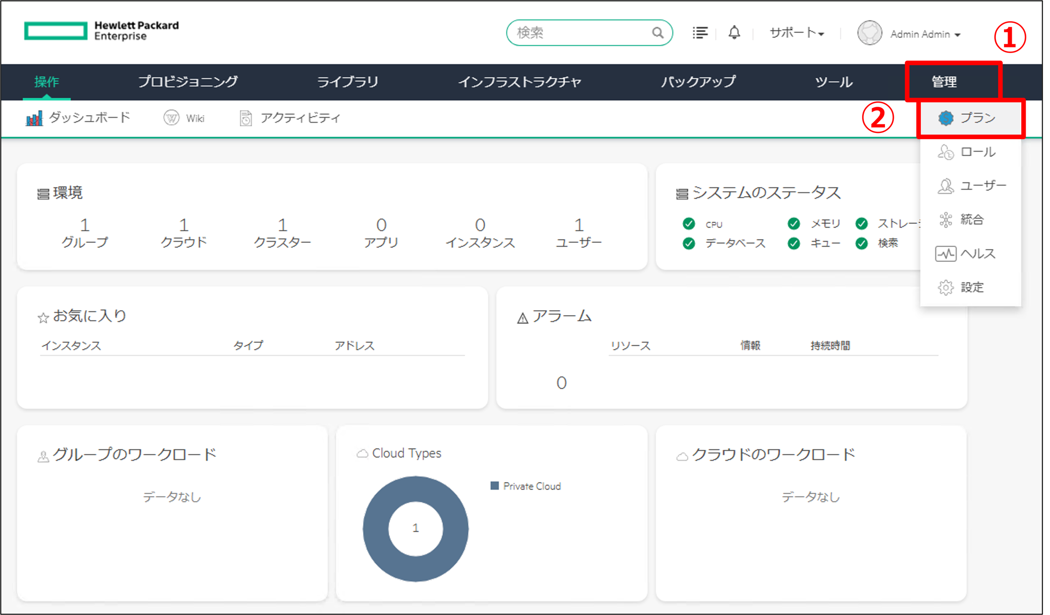Switch to プロビジョニング tab
The image size is (1050, 615).
(x=188, y=82)
